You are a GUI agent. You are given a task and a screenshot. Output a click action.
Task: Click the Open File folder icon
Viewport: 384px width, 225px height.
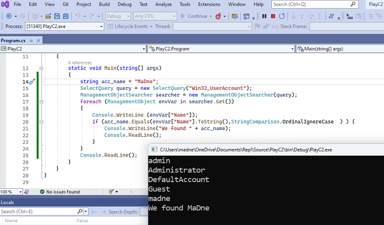click(48, 16)
